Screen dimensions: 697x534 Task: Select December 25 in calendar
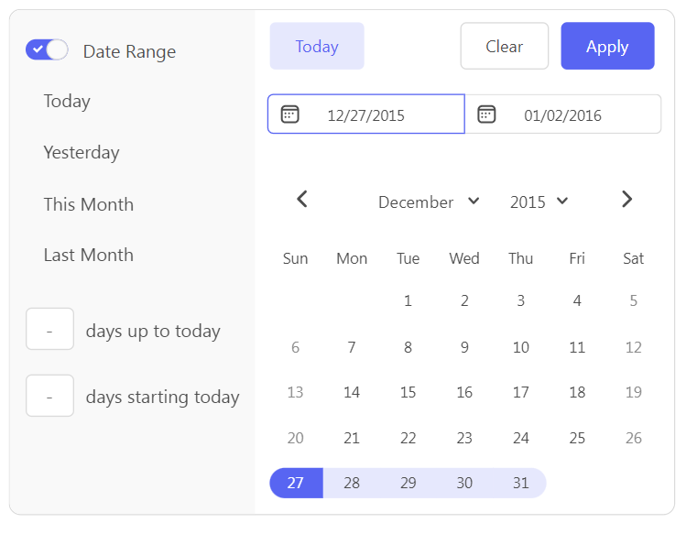[577, 439]
